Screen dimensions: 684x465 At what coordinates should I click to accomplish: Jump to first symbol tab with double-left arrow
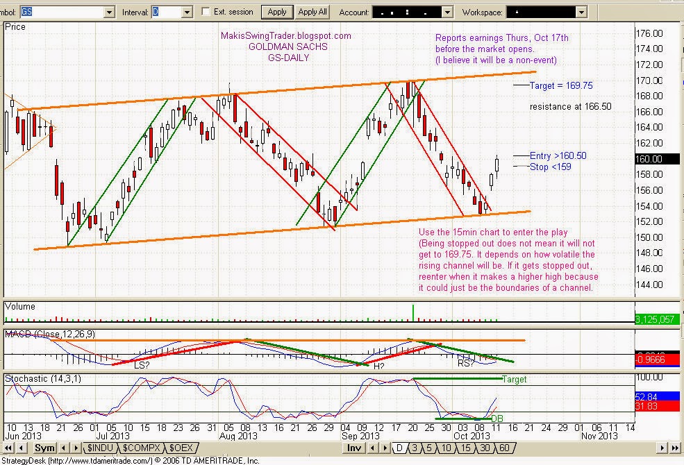click(8, 448)
